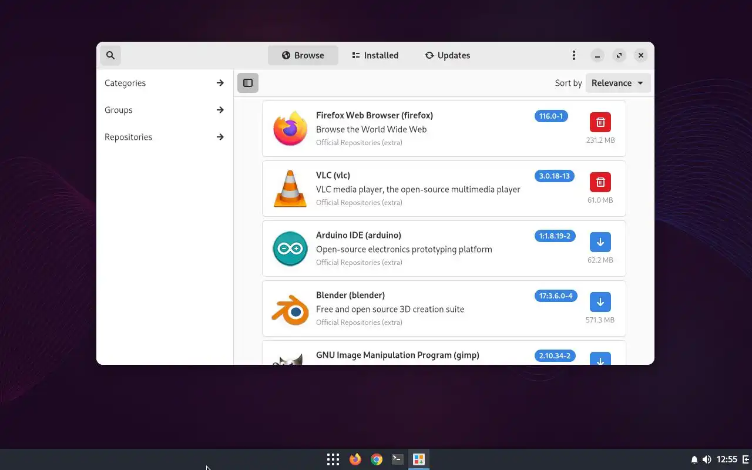The width and height of the screenshot is (752, 470).
Task: Click Firefox version badge 116.0-1
Action: click(551, 116)
